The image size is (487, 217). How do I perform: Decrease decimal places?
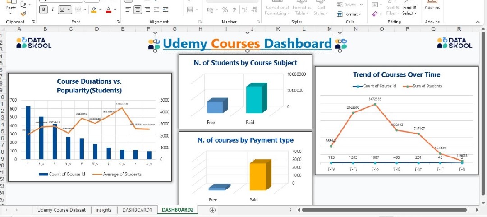coord(254,10)
